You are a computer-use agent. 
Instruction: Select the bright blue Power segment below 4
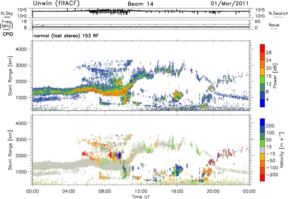click(x=262, y=103)
